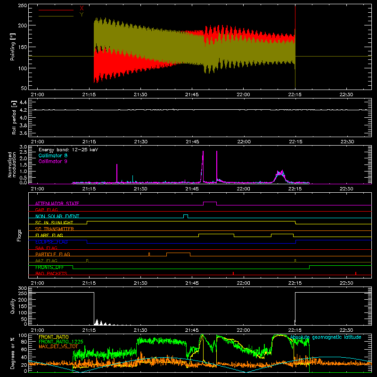Viewport: 377px width, 377px height.
Task: Click the ECLIPSE_FLAG label
Action: pos(51,242)
